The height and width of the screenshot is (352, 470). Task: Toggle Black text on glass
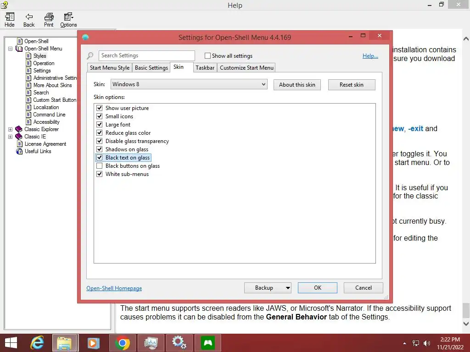(100, 158)
